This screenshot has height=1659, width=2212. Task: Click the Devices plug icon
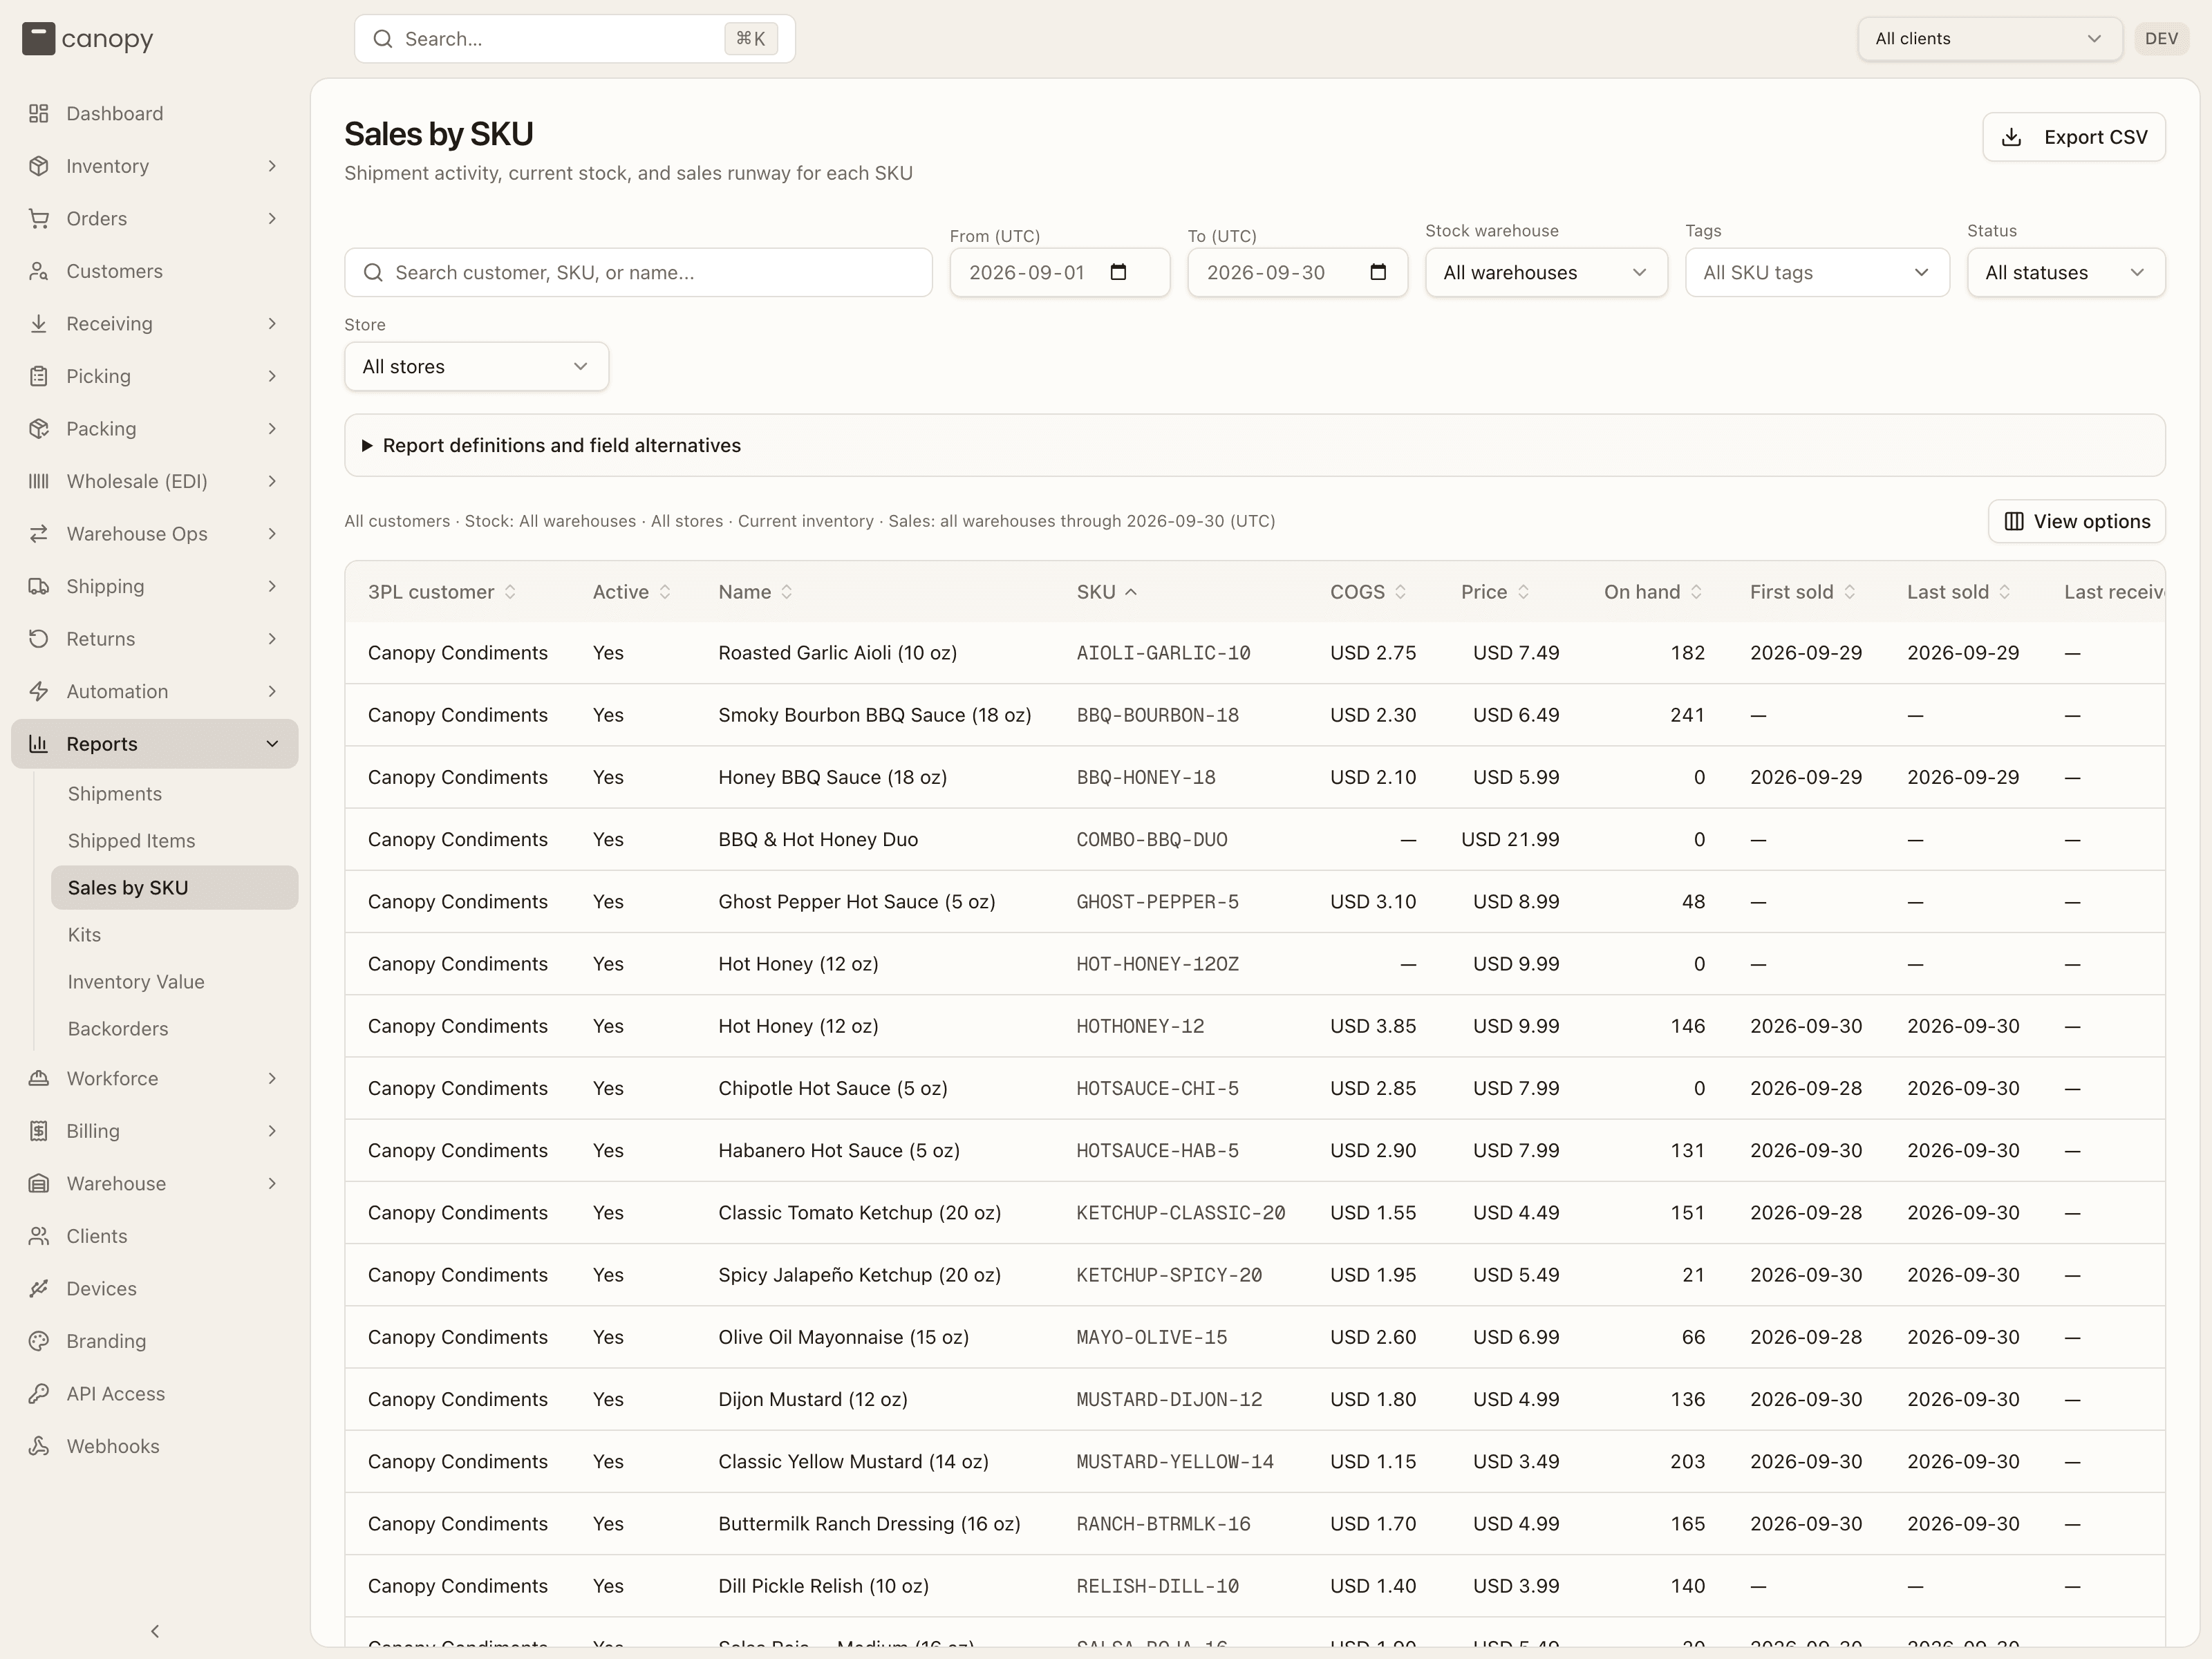click(39, 1289)
